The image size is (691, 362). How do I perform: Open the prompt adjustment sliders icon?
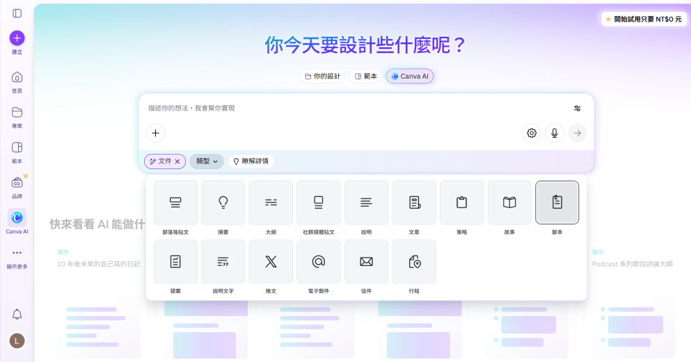578,109
